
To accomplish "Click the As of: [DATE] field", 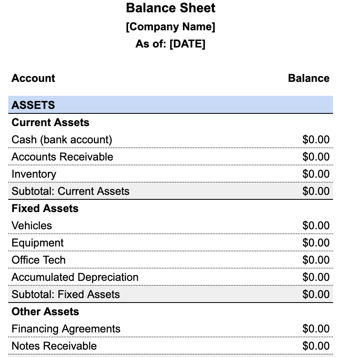I will [x=171, y=44].
